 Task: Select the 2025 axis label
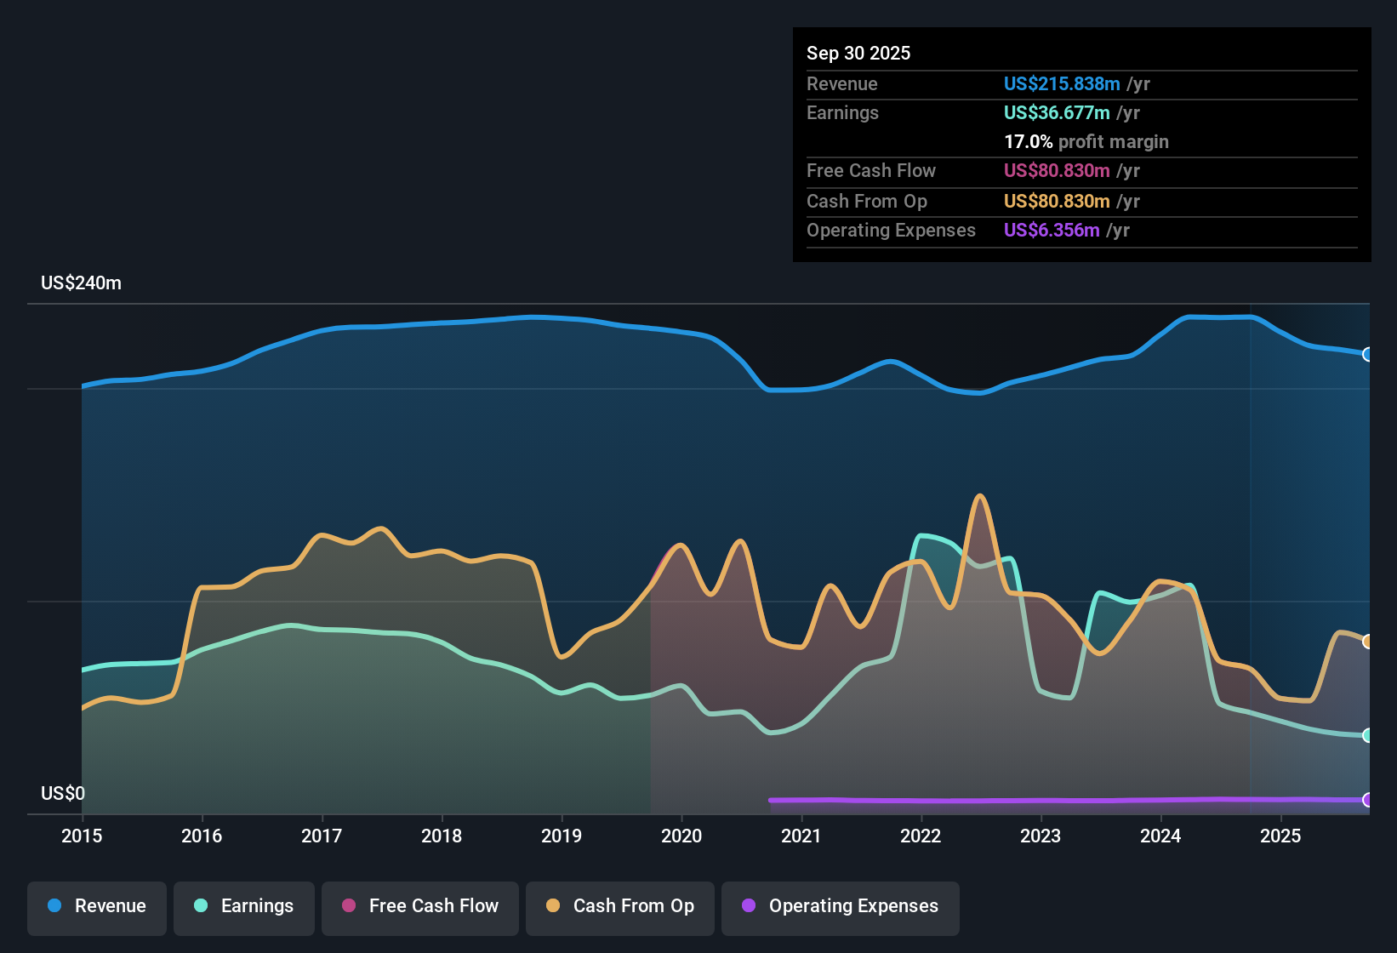pyautogui.click(x=1282, y=836)
